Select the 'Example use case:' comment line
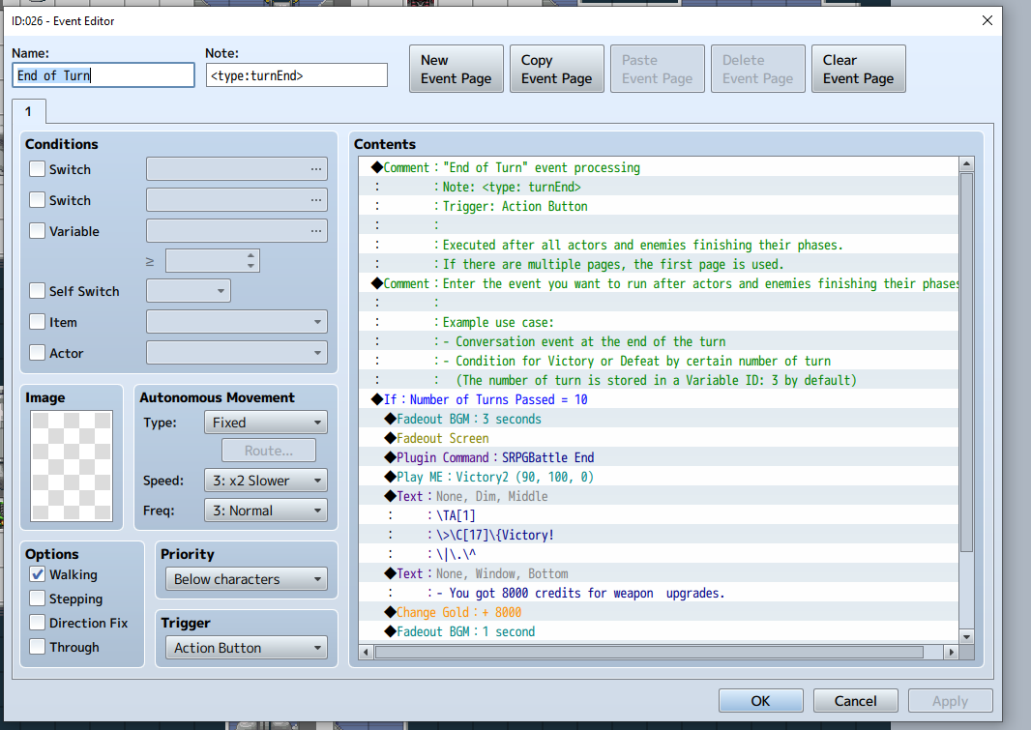 coord(659,322)
